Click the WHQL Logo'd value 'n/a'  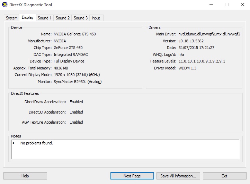(181, 55)
